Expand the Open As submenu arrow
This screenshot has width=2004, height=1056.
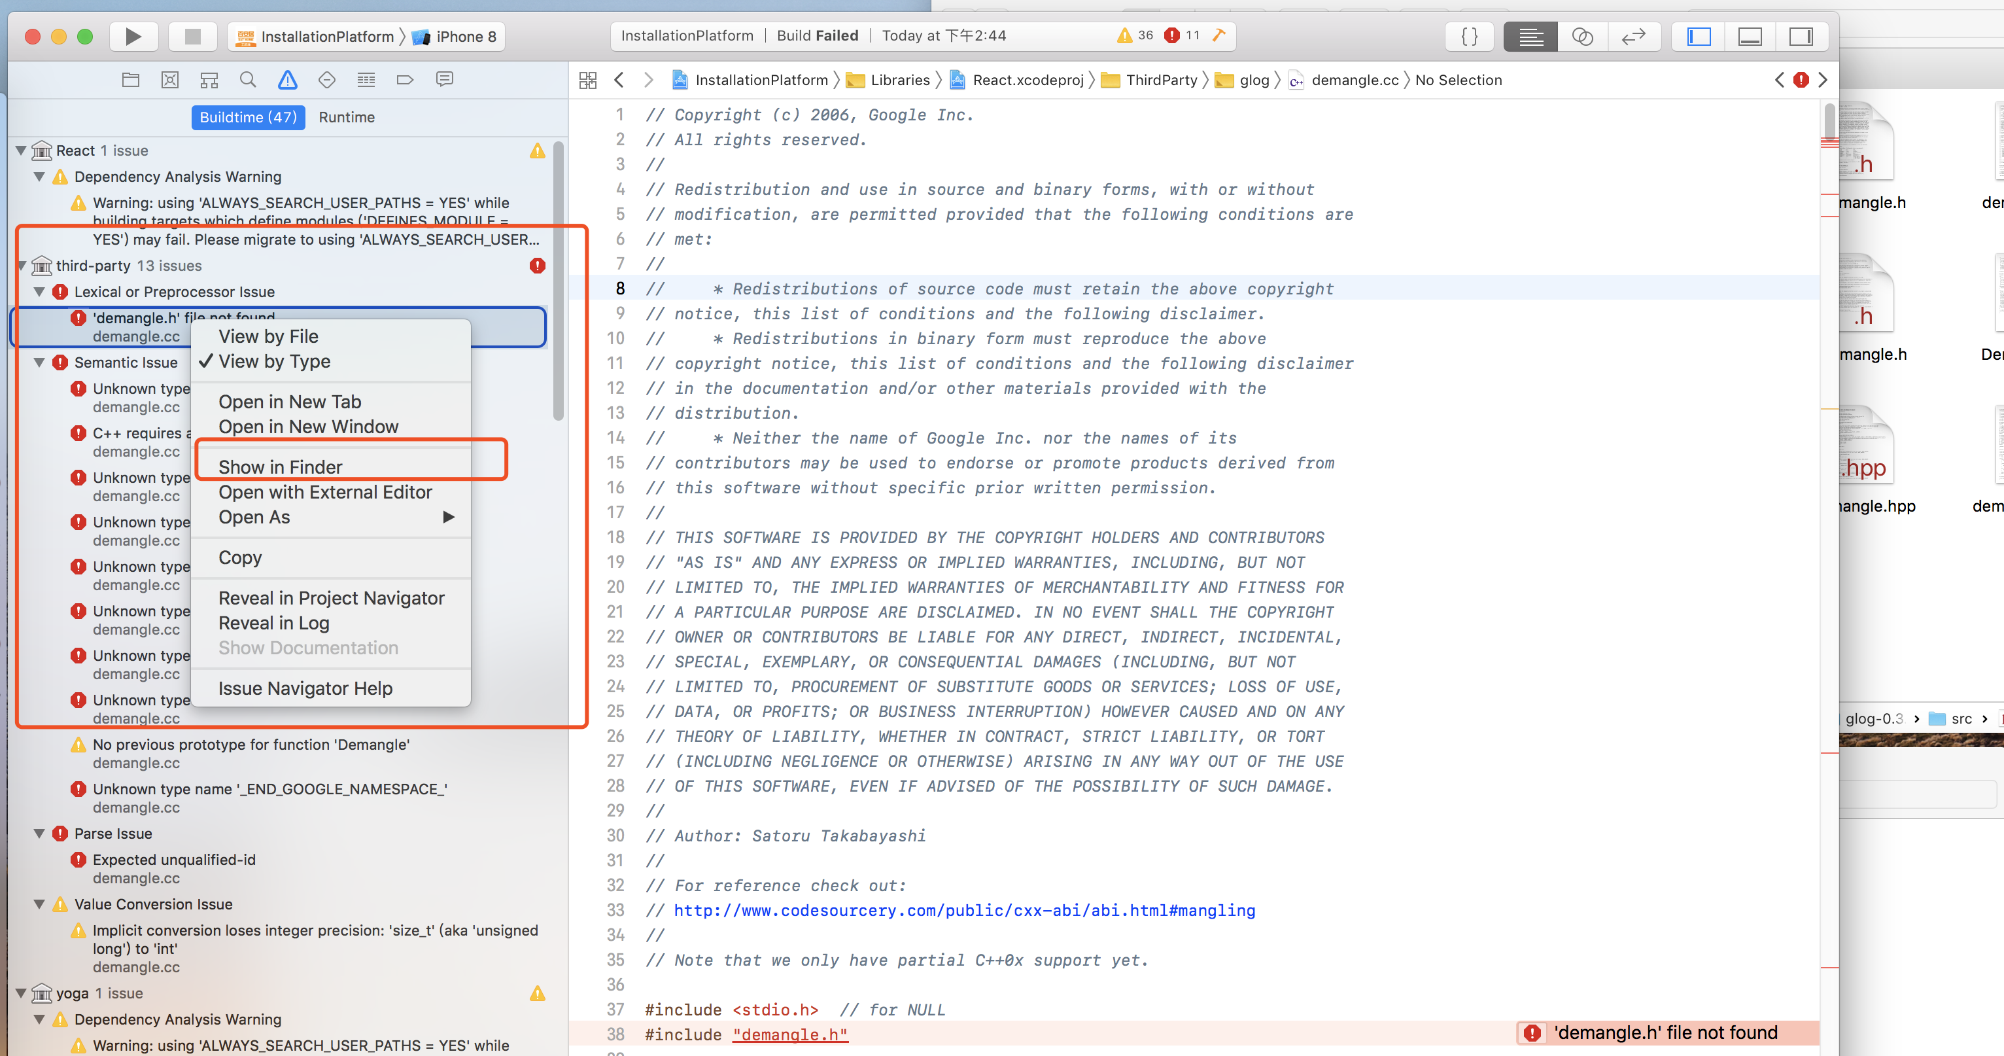point(449,518)
